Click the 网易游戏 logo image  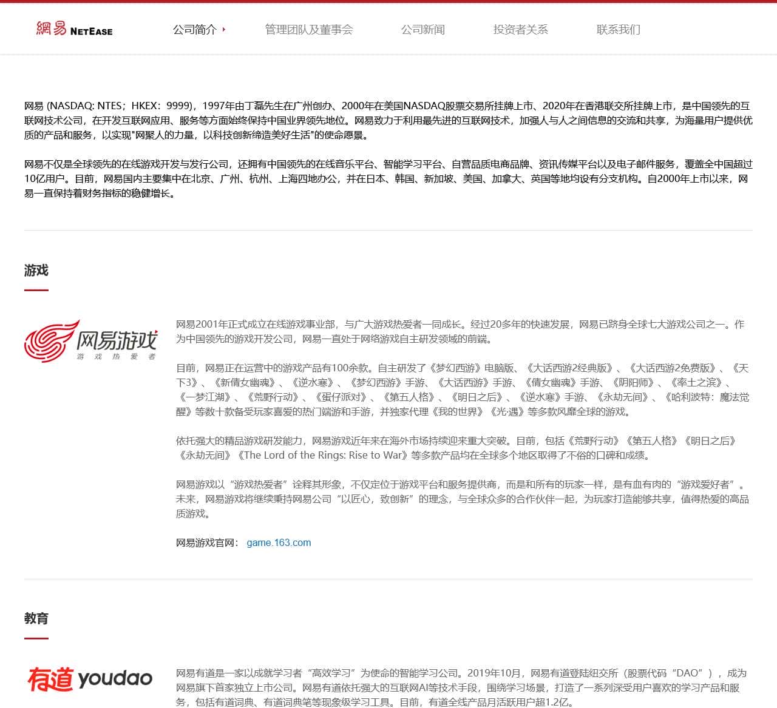coord(90,341)
